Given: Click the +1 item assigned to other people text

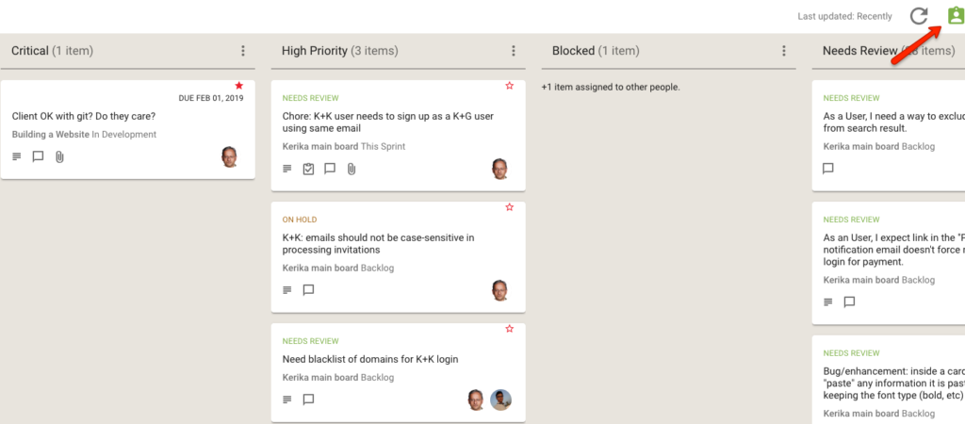Looking at the screenshot, I should point(611,88).
